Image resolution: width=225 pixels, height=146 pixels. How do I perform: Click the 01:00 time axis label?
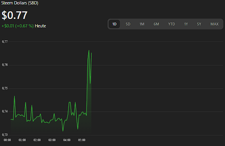pyautogui.click(x=22, y=140)
